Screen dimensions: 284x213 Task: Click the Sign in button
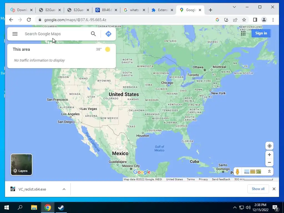pos(261,33)
